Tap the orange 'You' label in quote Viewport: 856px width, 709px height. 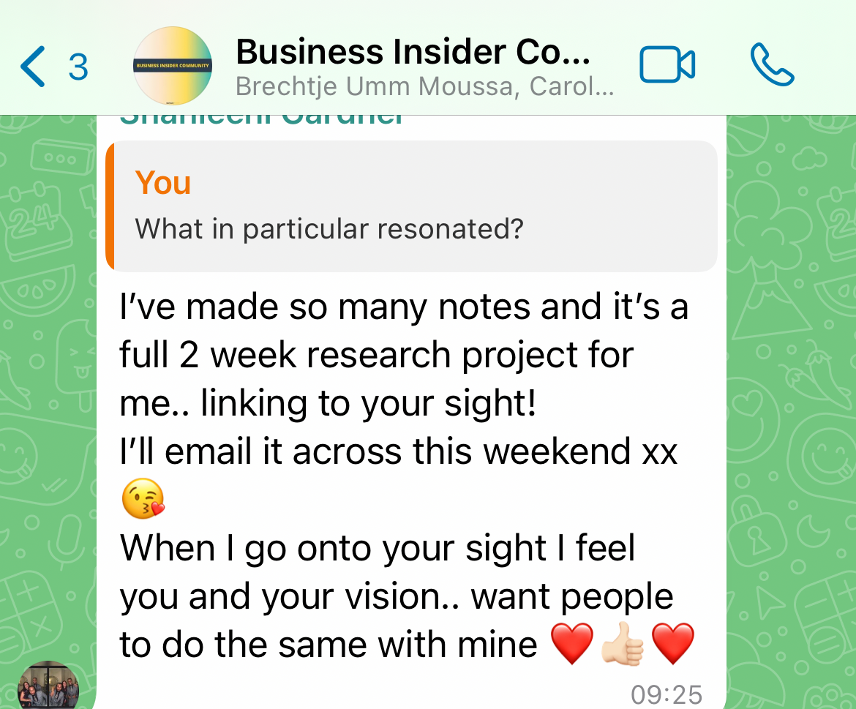coord(162,182)
